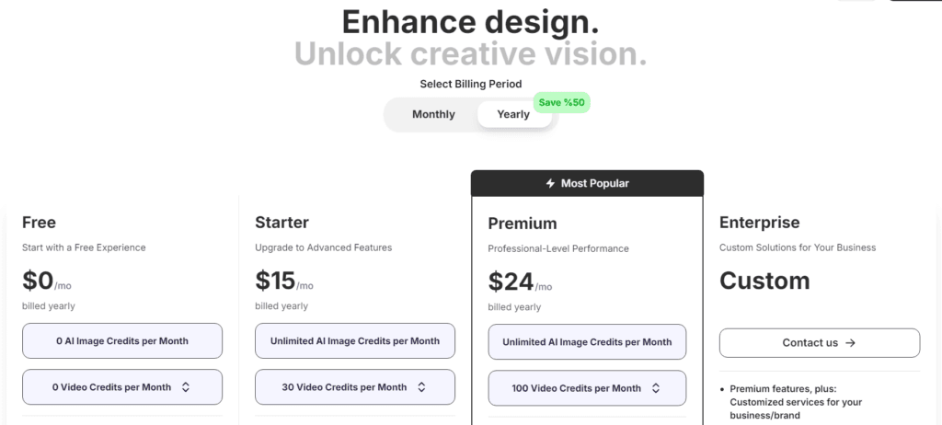Click Free plan 0 AI Image Credits box
942x425 pixels.
122,341
